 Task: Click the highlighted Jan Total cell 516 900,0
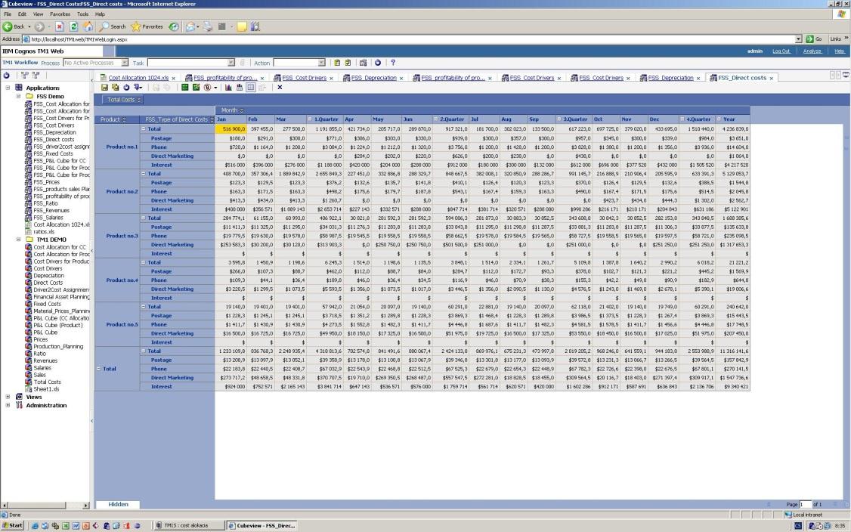231,129
